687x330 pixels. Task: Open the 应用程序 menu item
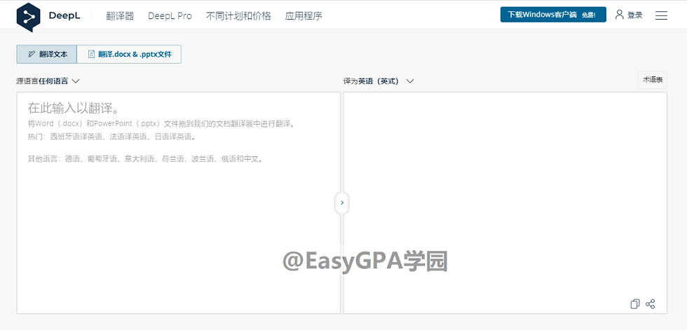[303, 16]
